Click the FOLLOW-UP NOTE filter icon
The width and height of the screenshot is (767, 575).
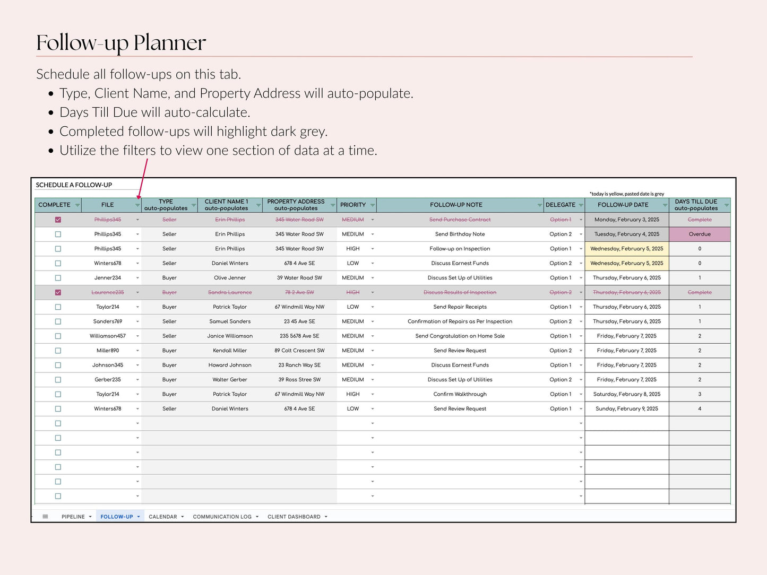(540, 205)
